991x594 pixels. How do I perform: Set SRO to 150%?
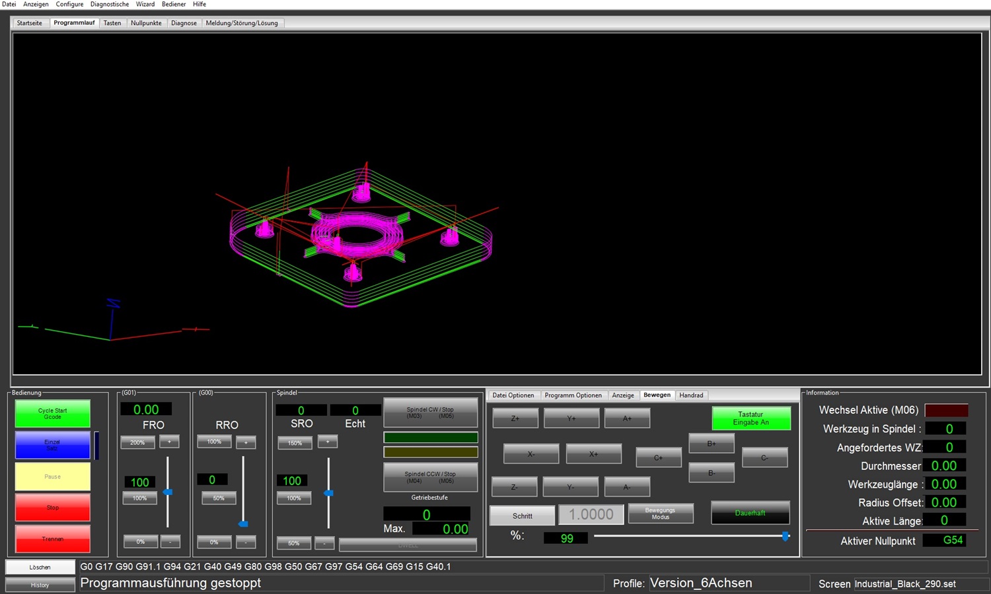point(295,443)
